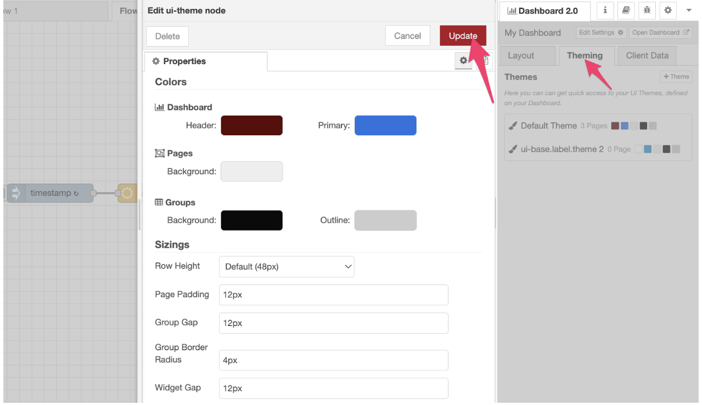Select the ui-base.label.theme 2 row
The height and width of the screenshot is (405, 702).
coord(598,149)
